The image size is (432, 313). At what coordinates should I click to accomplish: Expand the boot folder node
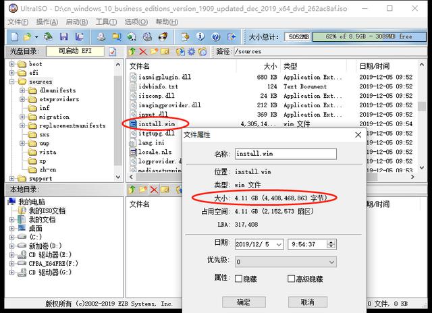coord(11,64)
